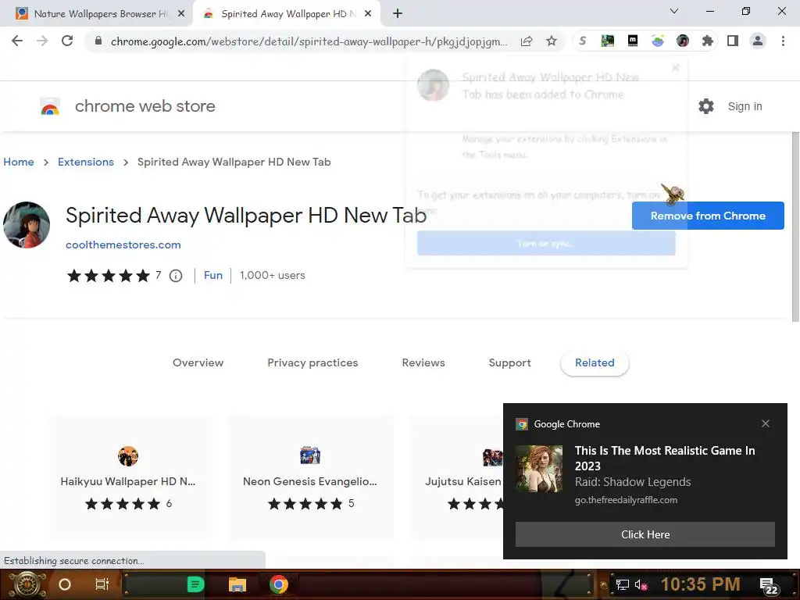
Task: Go to Extensions breadcrumb link
Action: [86, 162]
